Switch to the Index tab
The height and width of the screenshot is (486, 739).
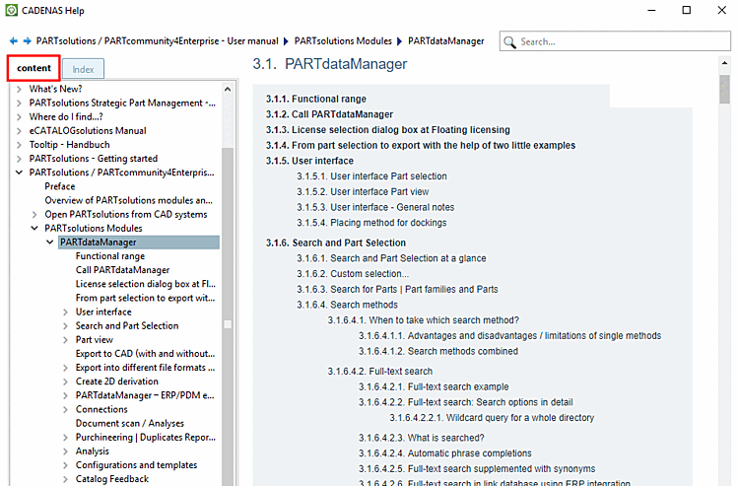[x=83, y=69]
